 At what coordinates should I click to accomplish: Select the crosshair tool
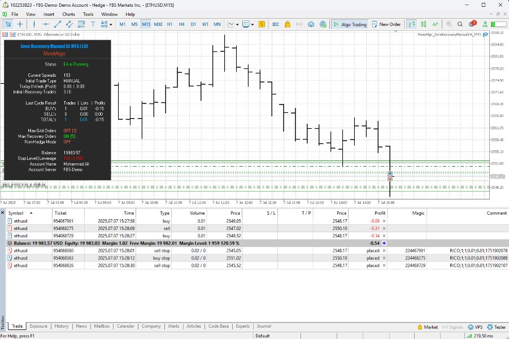[19, 24]
